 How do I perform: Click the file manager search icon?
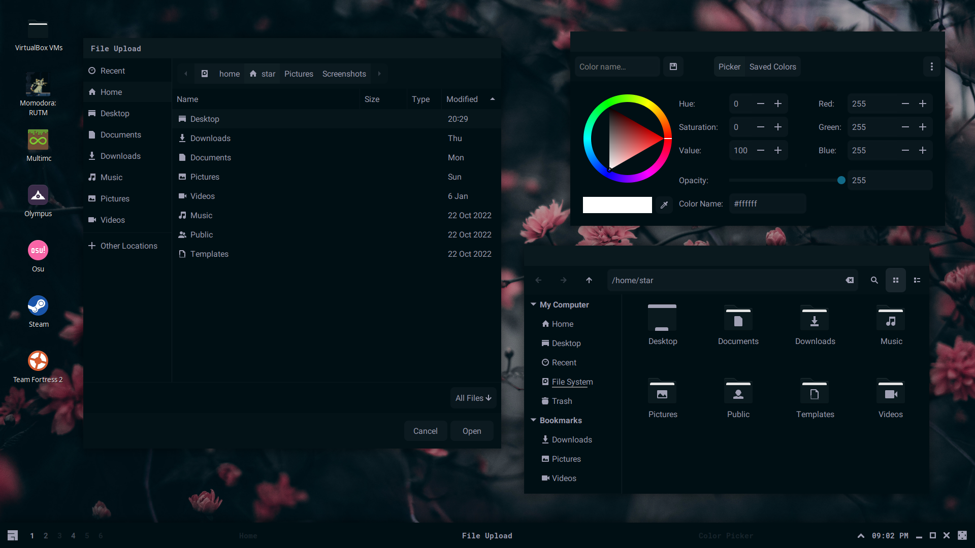pyautogui.click(x=874, y=280)
